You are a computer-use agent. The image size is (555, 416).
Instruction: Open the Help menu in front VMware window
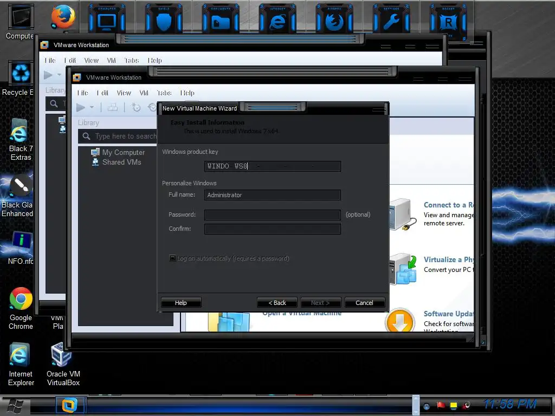[187, 93]
